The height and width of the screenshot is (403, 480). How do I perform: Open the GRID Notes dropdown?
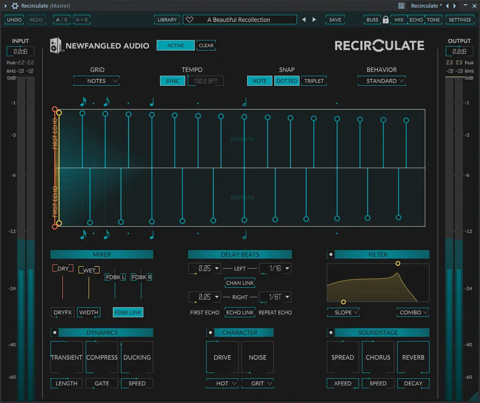point(96,81)
